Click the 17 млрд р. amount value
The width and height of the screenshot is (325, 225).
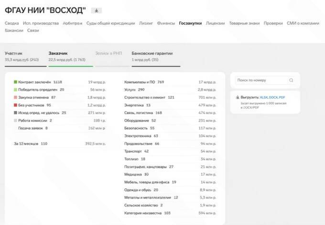click(207, 82)
